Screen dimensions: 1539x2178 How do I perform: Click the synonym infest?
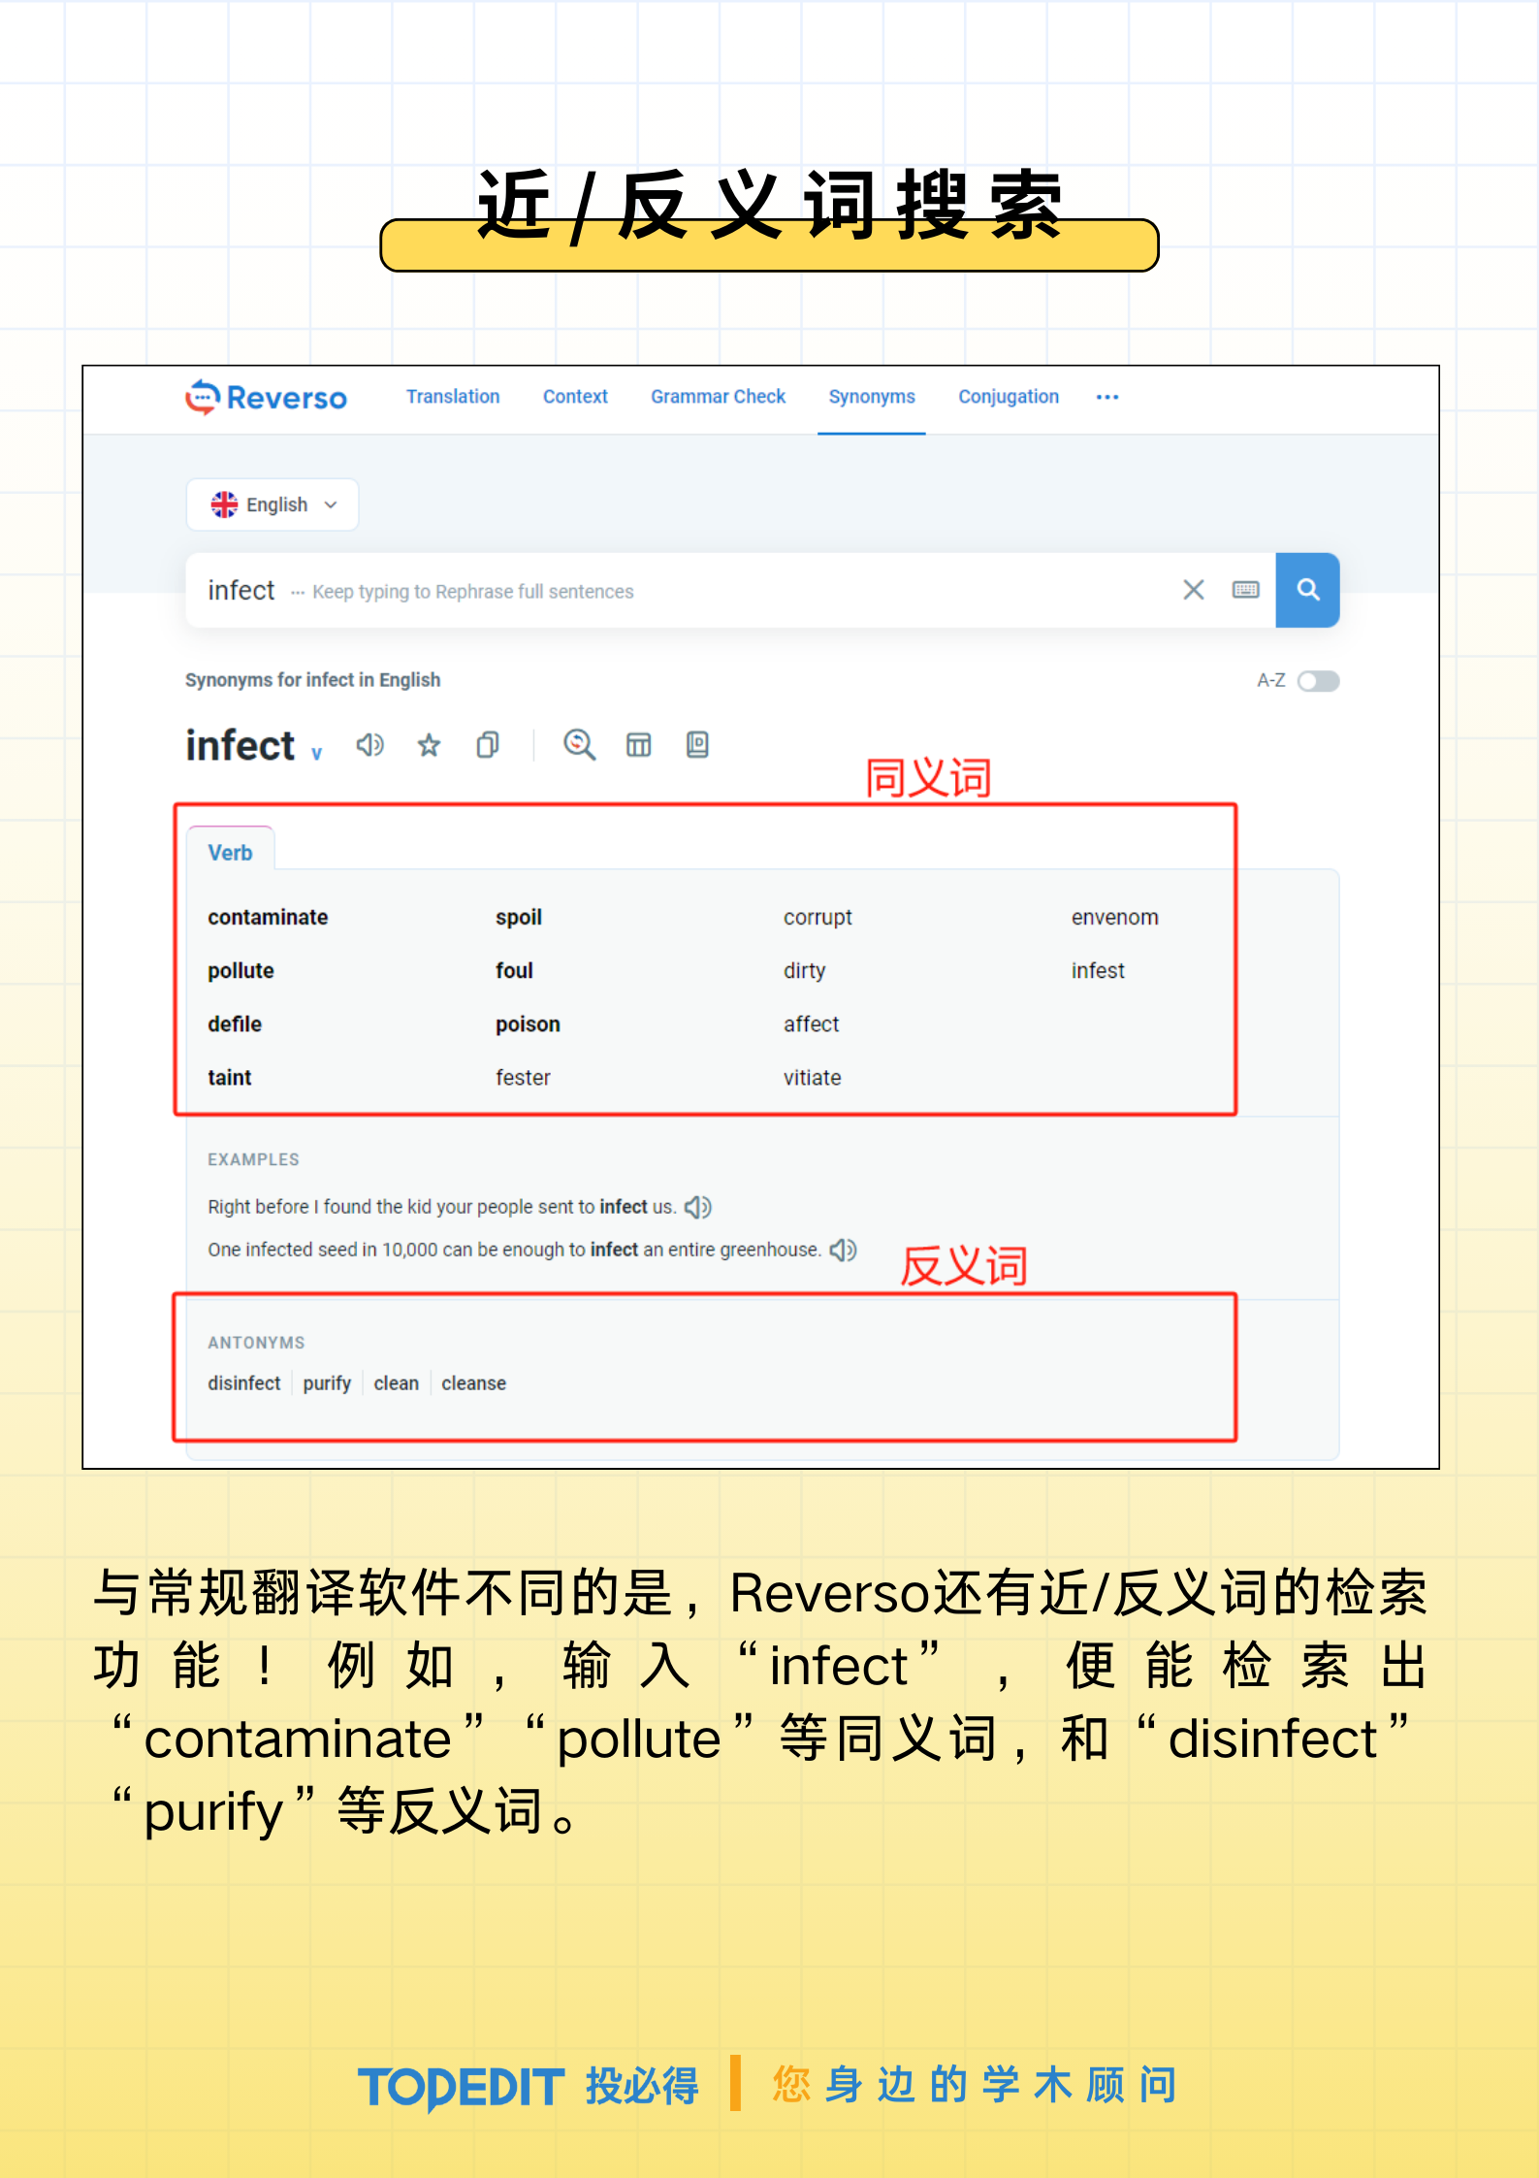click(1098, 971)
